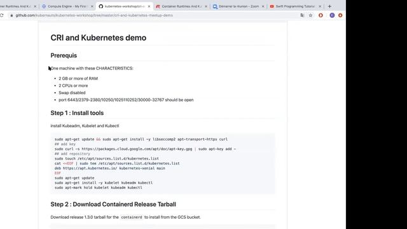Switch to Démarrer la réunion - Zoom tab
Screen dimensions: 407x229
[x=238, y=6]
